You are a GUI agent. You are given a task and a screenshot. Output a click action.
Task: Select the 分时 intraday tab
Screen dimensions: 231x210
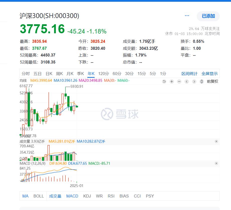coord(26,73)
